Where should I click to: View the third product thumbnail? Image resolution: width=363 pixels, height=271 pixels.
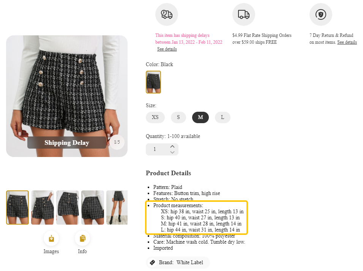pos(68,208)
